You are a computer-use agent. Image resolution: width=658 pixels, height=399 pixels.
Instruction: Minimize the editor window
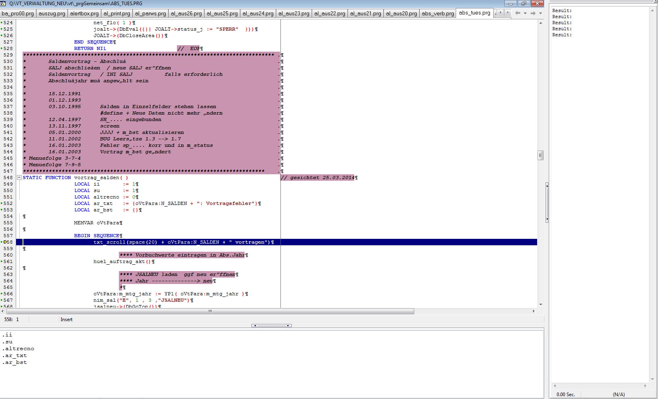tap(511, 4)
